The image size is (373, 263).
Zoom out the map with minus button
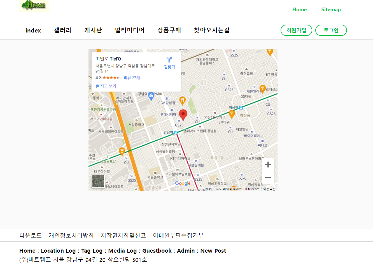(x=268, y=178)
